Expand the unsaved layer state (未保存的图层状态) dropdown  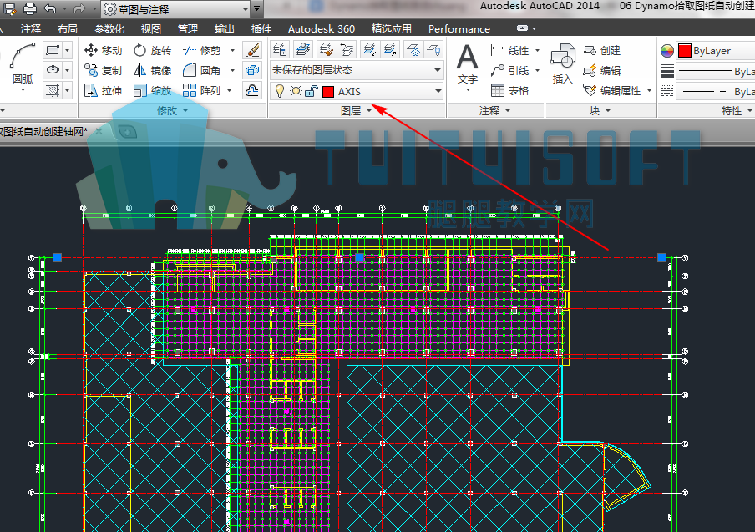click(357, 70)
